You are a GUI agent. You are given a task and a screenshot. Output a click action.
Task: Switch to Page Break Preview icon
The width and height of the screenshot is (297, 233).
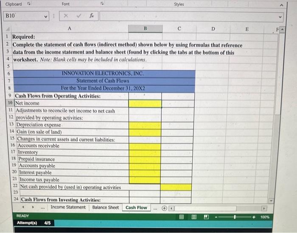point(206,217)
